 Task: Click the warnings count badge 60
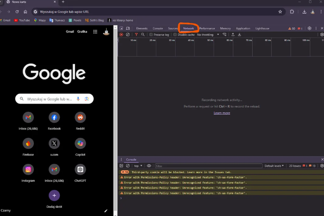[x=292, y=28]
